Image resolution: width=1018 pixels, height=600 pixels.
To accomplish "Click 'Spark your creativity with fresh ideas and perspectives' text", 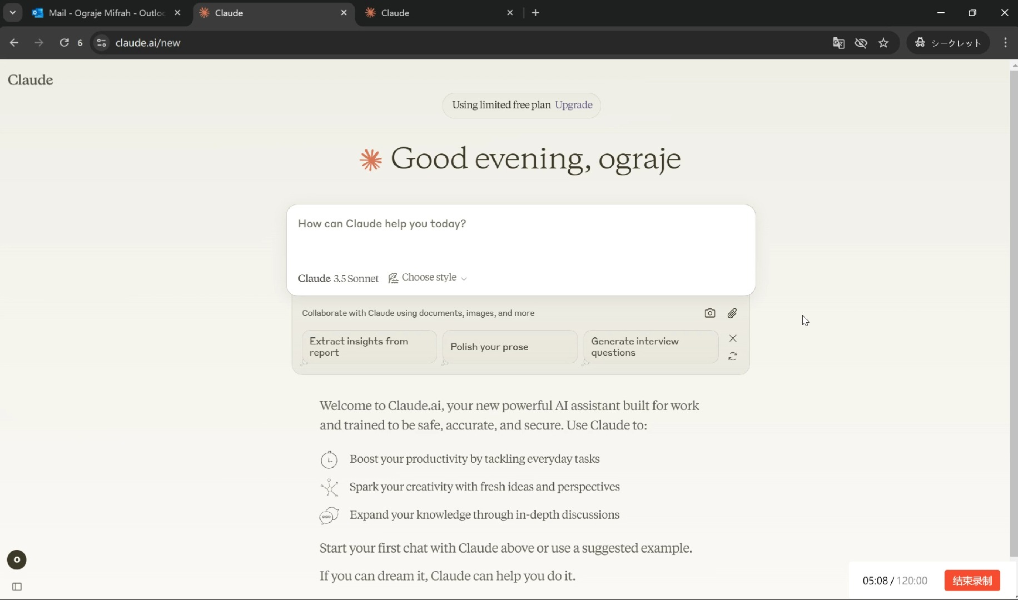I will click(484, 487).
